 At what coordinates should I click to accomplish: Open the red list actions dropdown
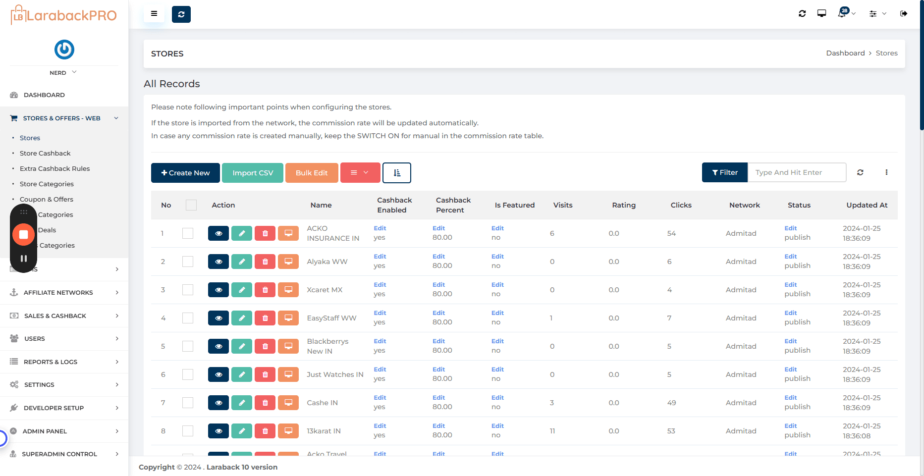(360, 173)
